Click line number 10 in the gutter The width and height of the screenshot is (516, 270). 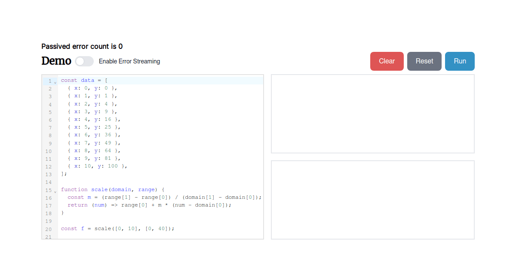tap(49, 150)
